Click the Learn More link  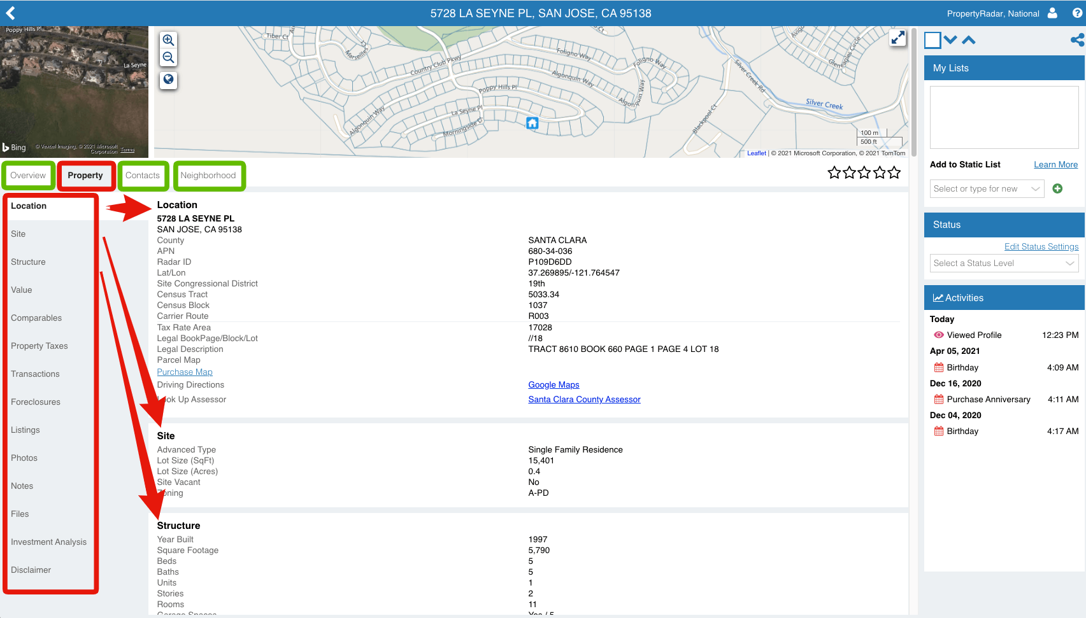(x=1055, y=165)
